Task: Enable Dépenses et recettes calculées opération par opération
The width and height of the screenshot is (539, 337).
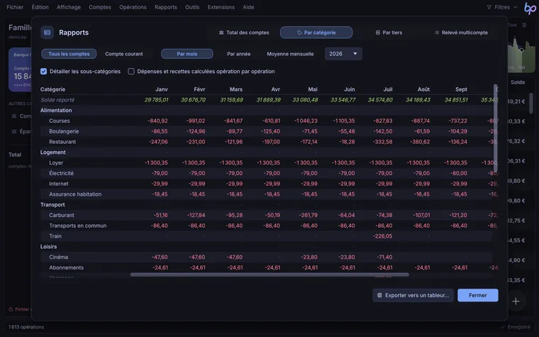Action: [131, 72]
